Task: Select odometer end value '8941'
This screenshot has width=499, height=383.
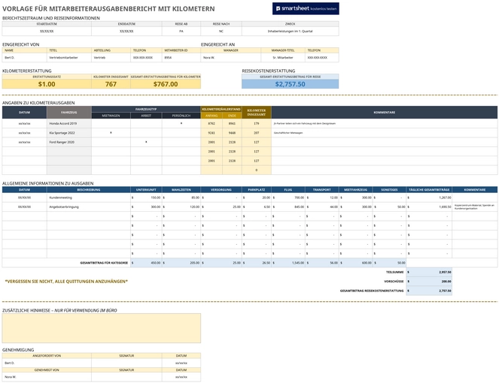Action: click(232, 123)
